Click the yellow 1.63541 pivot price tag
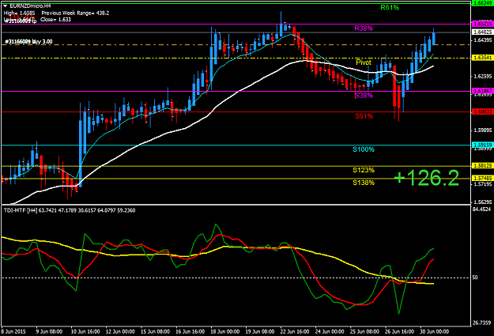The image size is (494, 336). point(482,58)
